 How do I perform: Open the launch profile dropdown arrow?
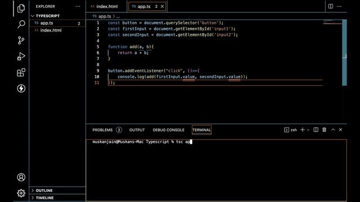click(x=308, y=130)
